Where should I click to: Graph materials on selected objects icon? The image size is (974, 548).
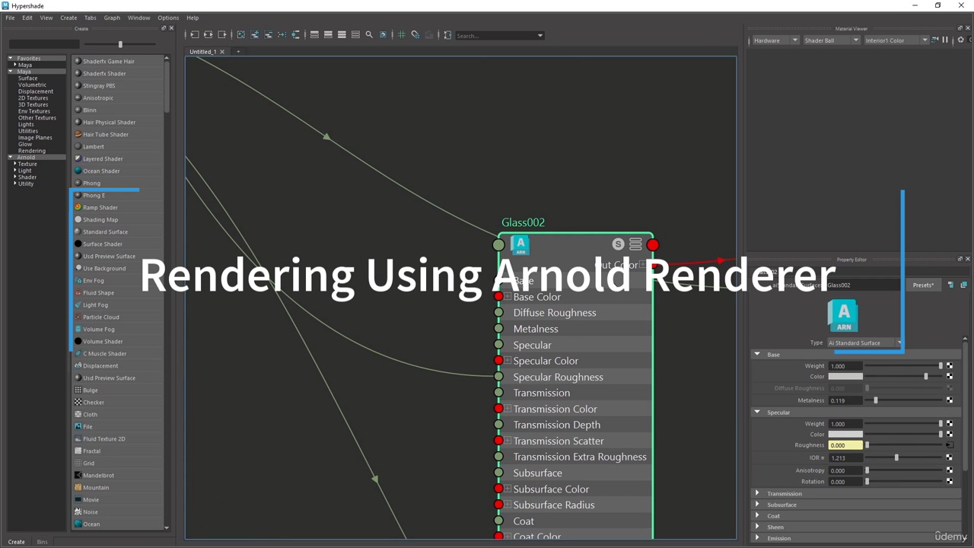(295, 35)
